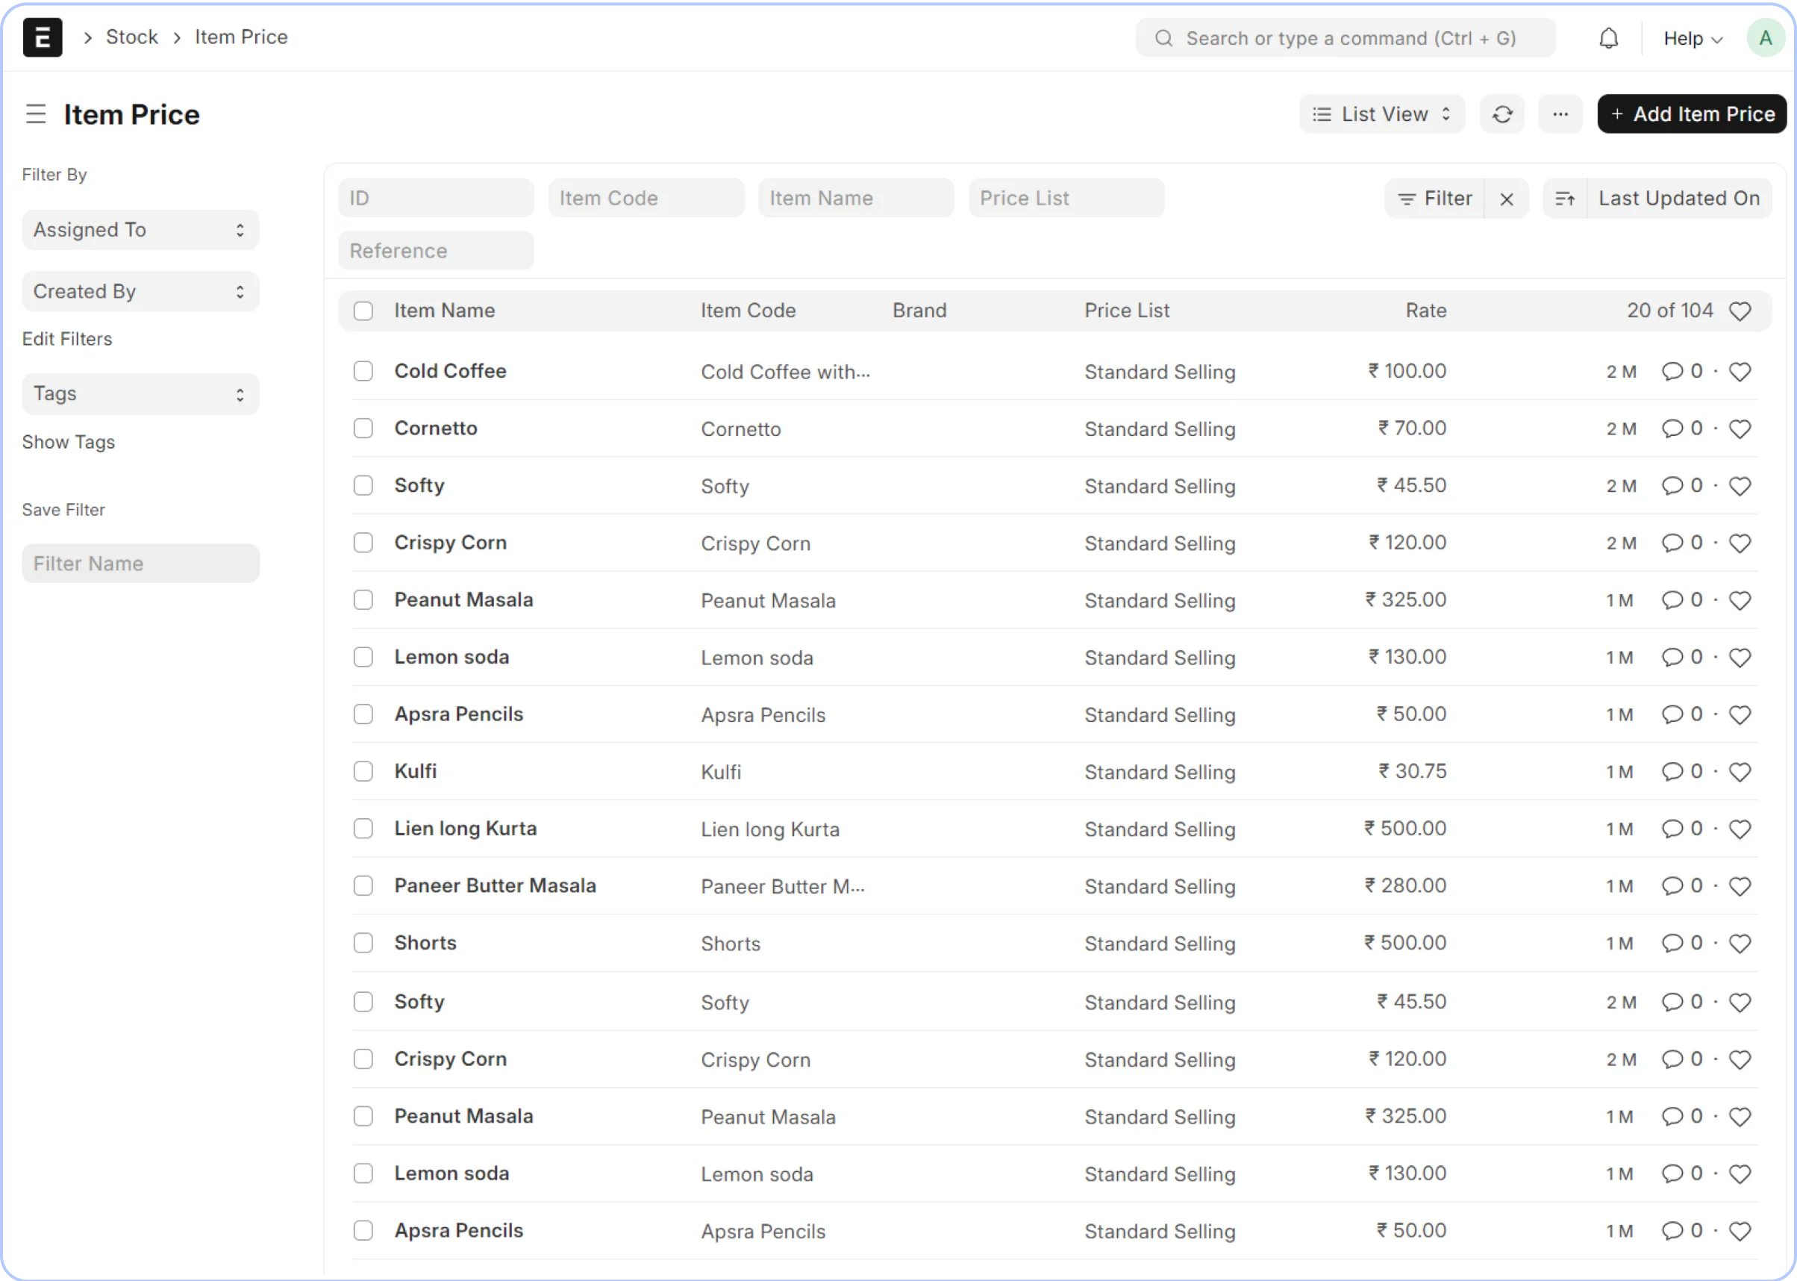Tick the Paneer Butter Masala checkbox
1797x1281 pixels.
coord(363,886)
